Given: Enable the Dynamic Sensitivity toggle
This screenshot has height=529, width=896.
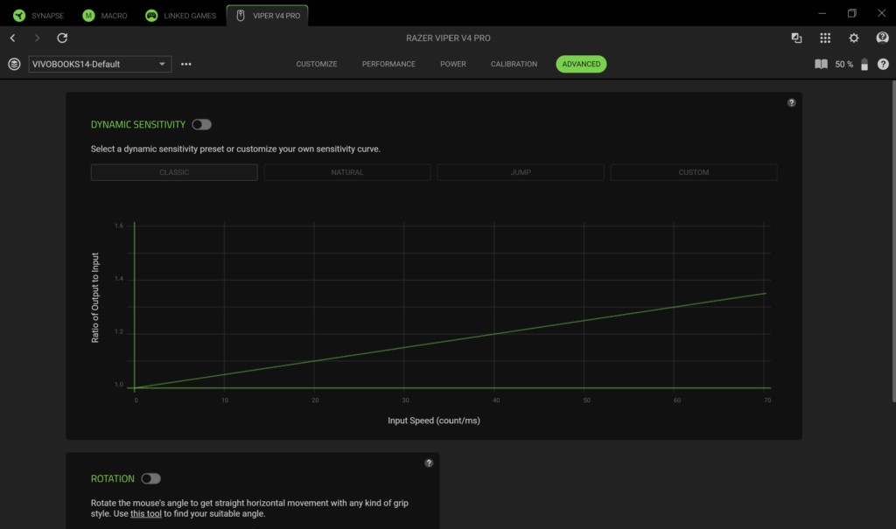Looking at the screenshot, I should pyautogui.click(x=202, y=124).
